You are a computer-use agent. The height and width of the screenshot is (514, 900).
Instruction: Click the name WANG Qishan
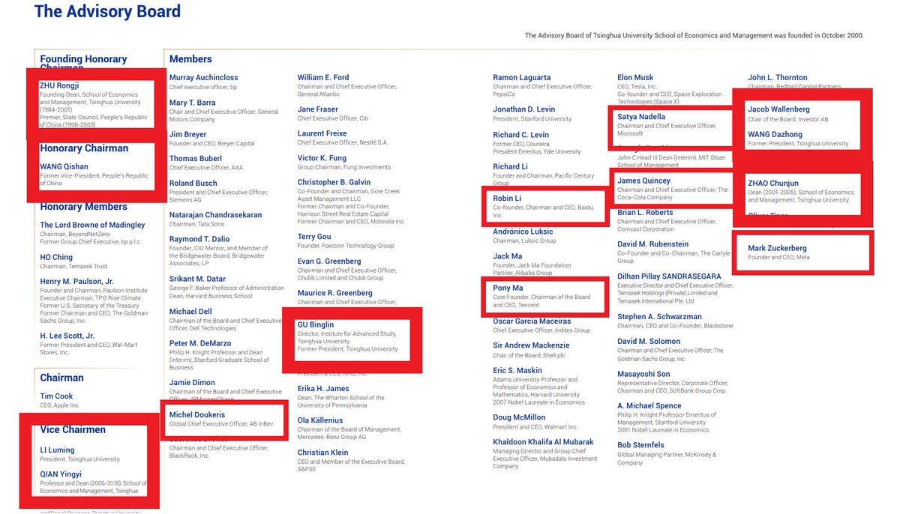point(65,166)
